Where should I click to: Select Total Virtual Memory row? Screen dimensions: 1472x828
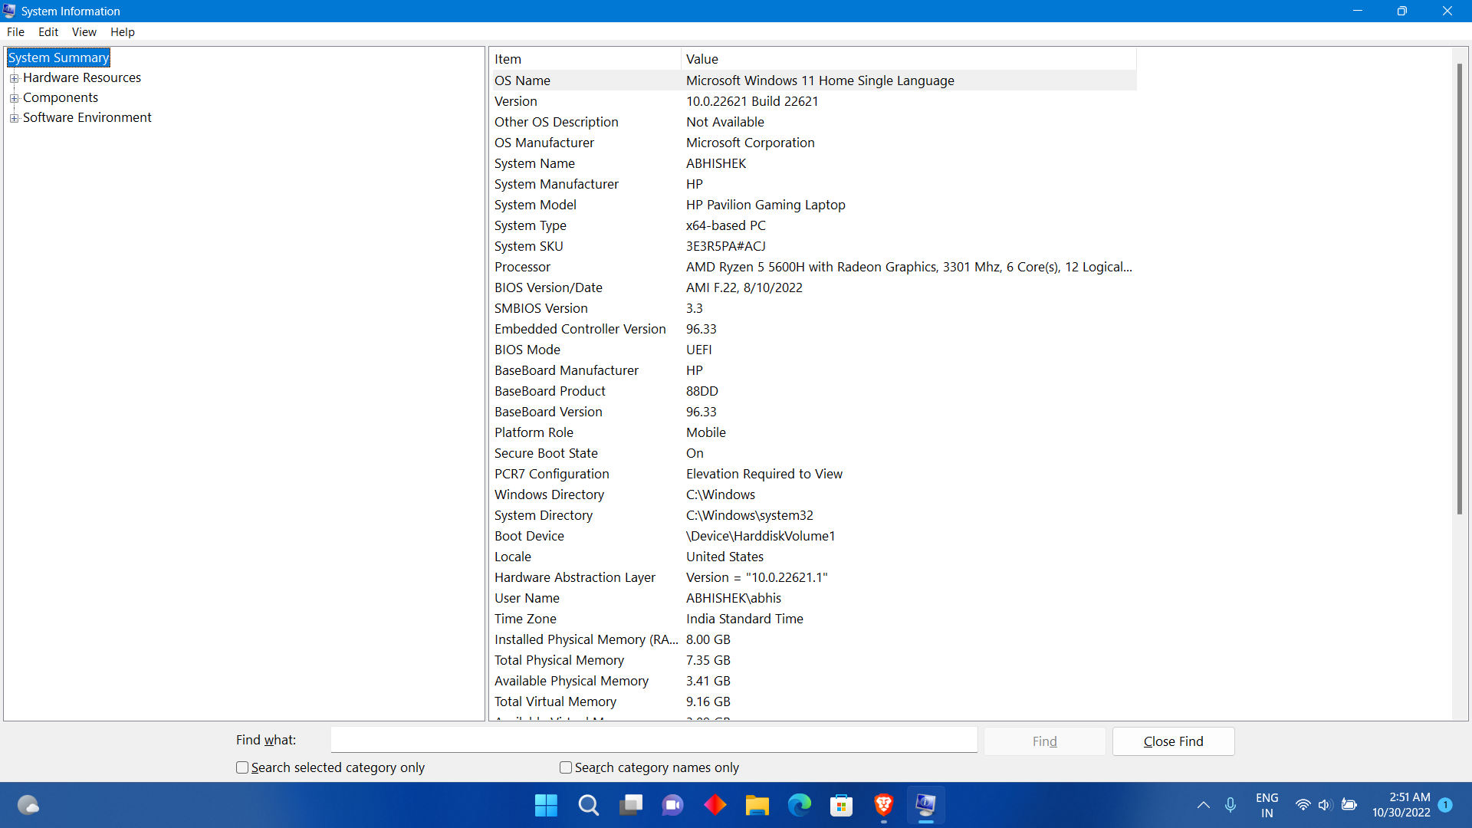(813, 701)
